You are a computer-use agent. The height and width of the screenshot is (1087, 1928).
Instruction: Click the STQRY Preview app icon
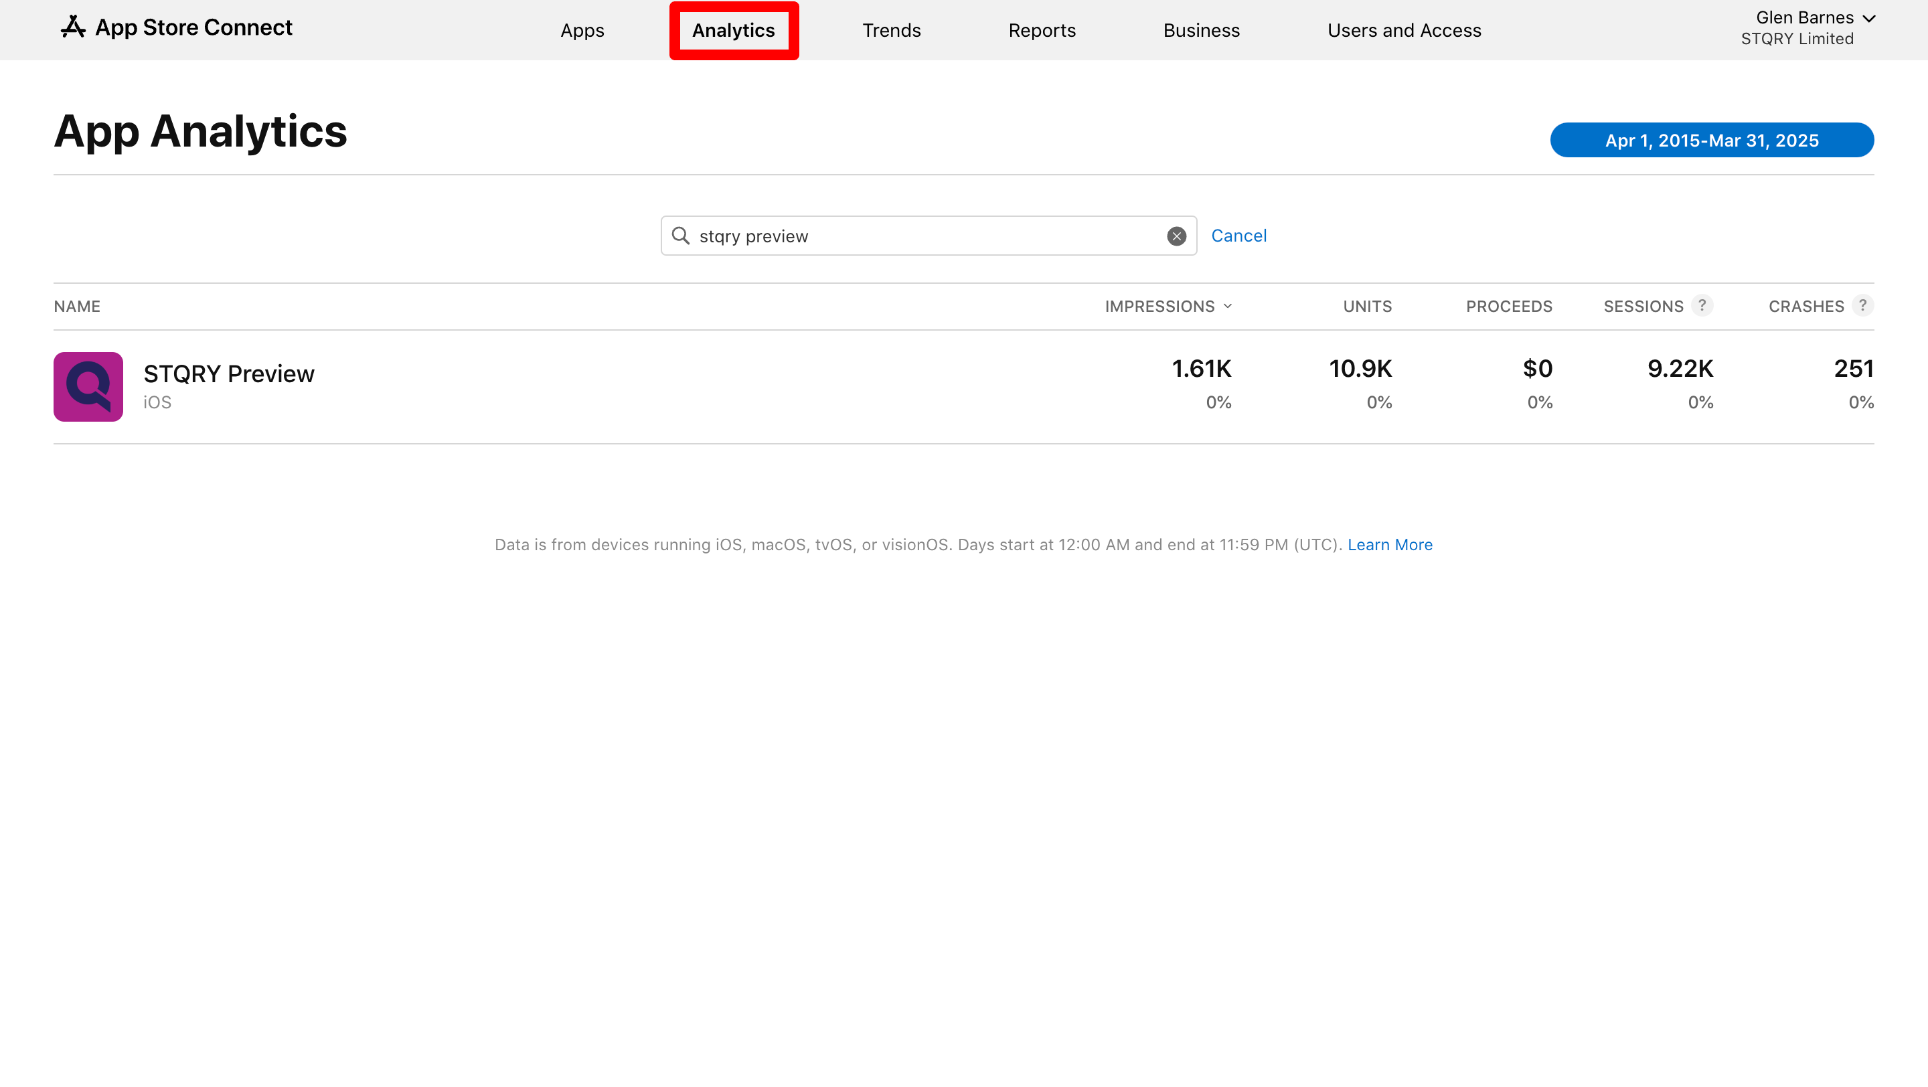coord(88,387)
